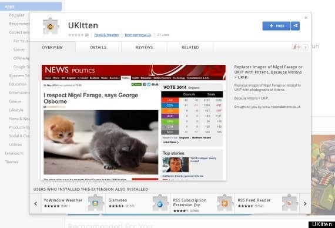Screen dimensions: 335x228
Task: Click the RSS Subscription Extension orange feed icon
Action: [225, 203]
